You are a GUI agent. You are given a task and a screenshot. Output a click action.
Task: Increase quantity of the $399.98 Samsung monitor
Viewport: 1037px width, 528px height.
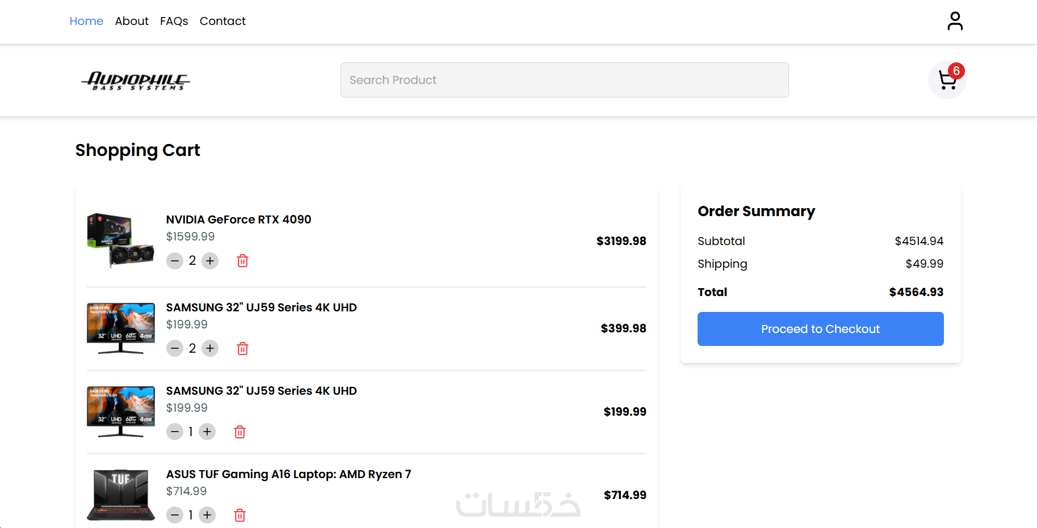pos(210,348)
